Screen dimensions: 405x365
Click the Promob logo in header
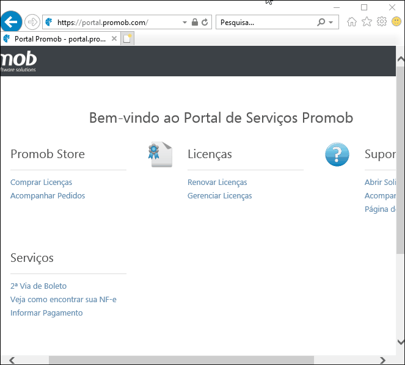(18, 61)
